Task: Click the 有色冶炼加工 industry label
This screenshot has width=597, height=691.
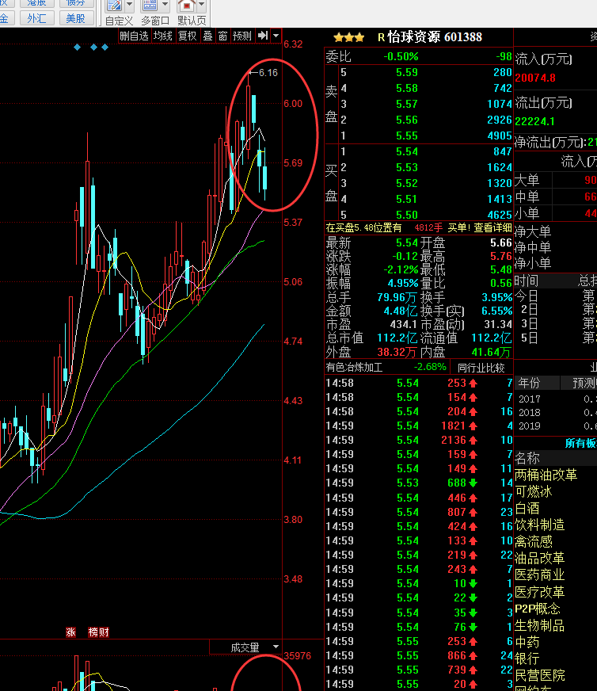Action: pyautogui.click(x=354, y=368)
